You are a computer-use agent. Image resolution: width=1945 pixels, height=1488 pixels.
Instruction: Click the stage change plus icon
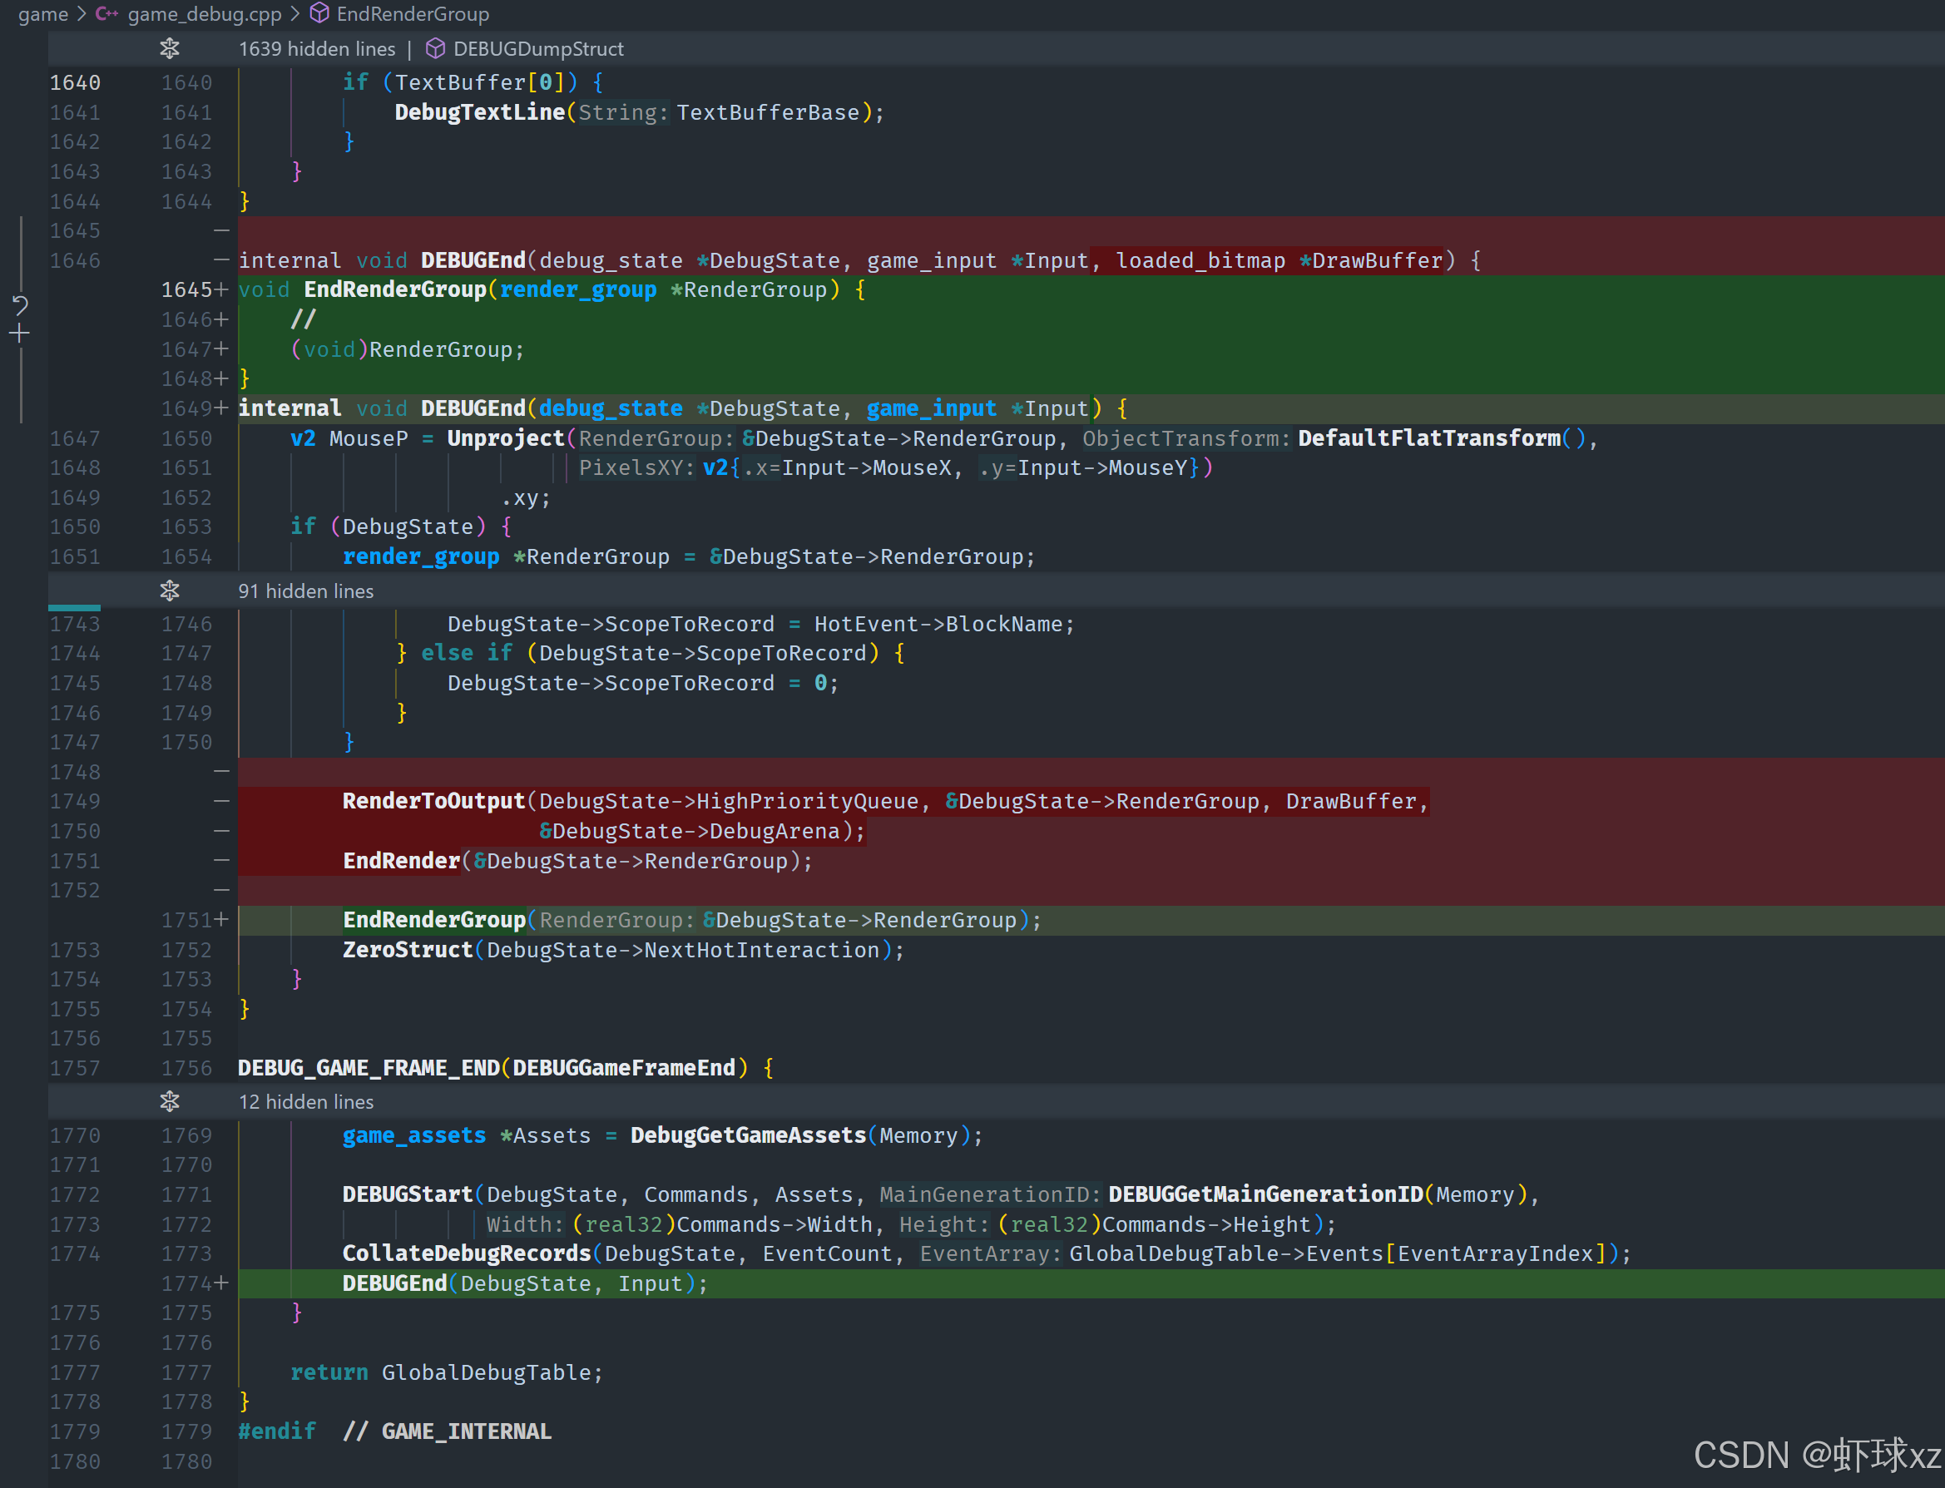click(19, 334)
